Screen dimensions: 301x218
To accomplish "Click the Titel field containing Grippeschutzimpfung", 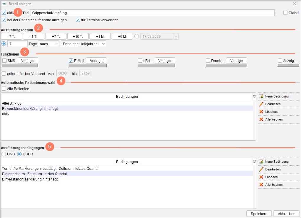I will pos(152,13).
